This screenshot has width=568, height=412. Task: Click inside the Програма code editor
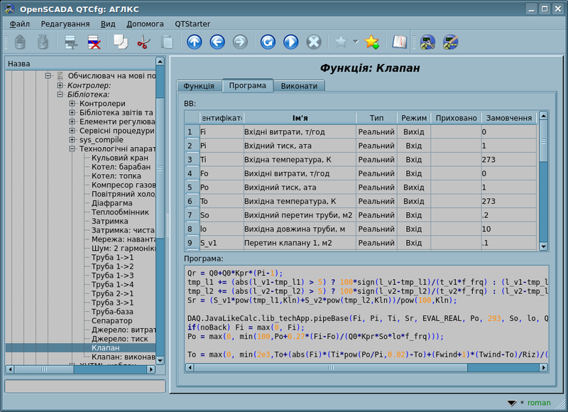pos(366,314)
